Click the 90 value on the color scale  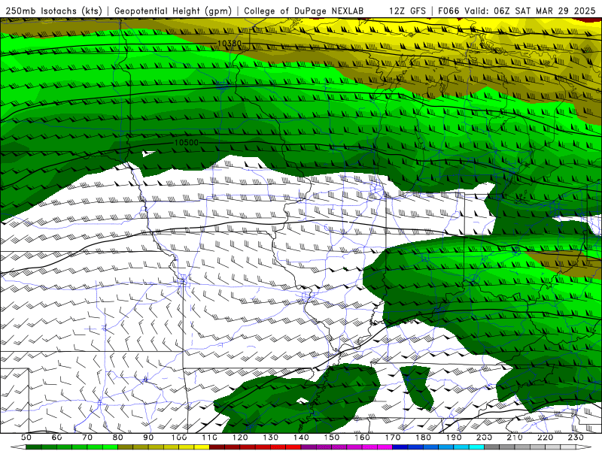[x=148, y=437]
